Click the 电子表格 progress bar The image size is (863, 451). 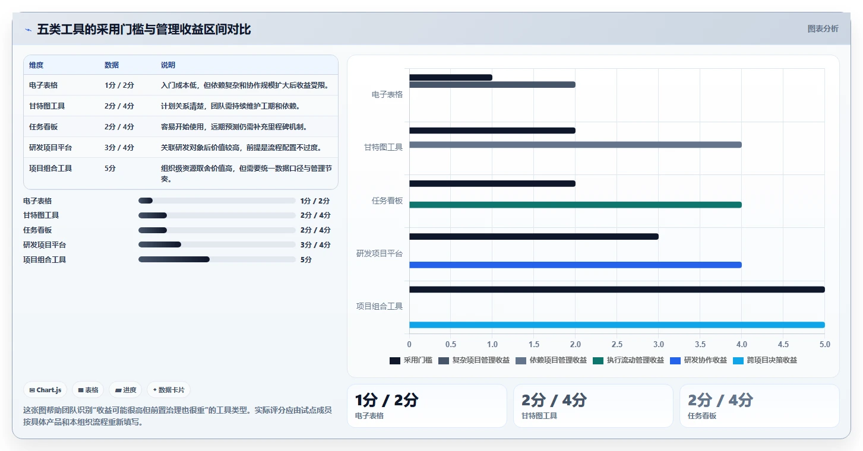click(x=217, y=201)
